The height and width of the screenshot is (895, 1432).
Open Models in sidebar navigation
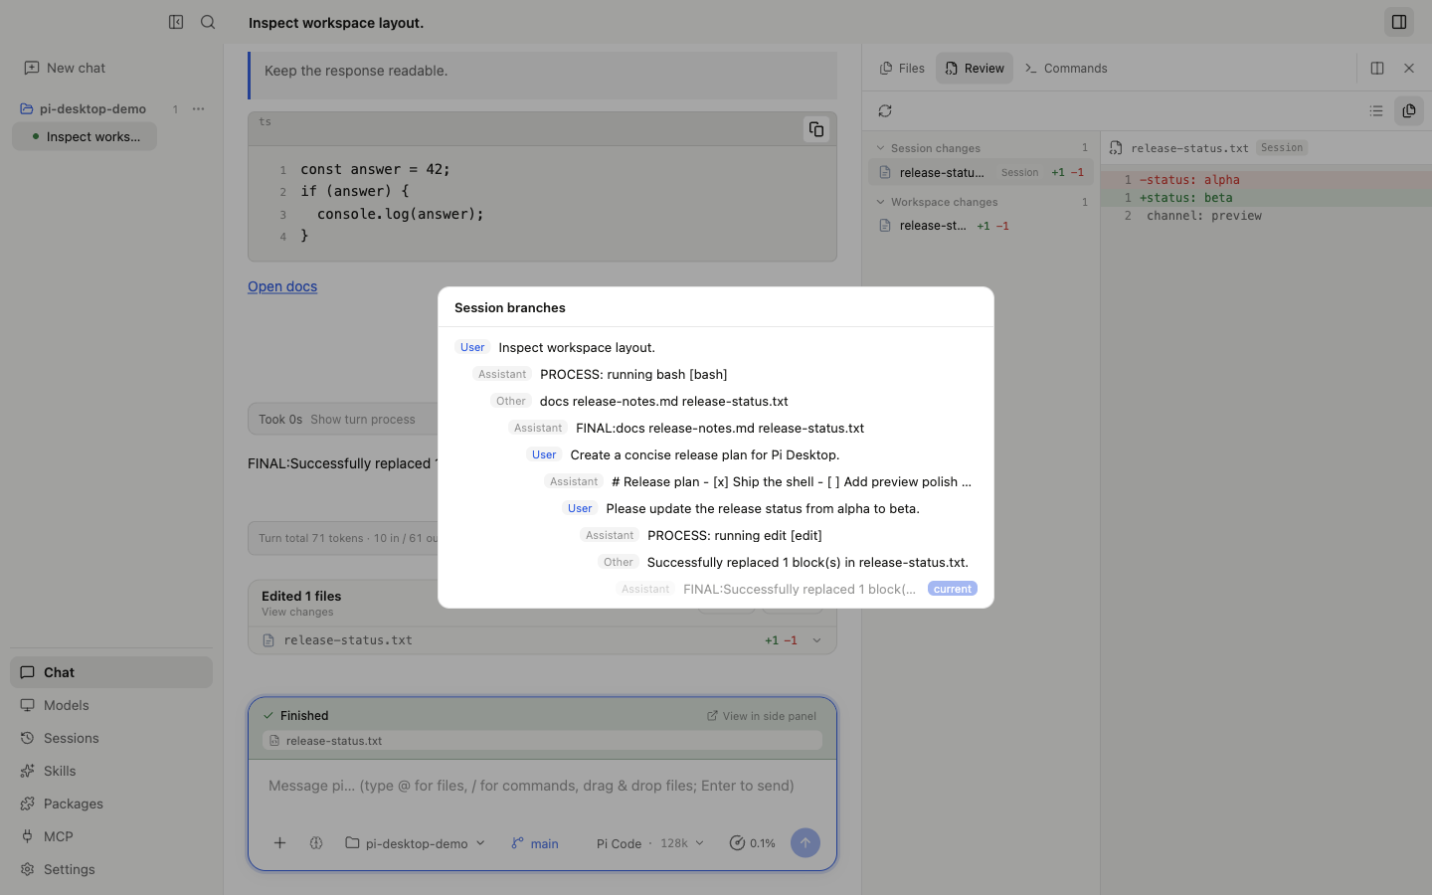[111, 705]
